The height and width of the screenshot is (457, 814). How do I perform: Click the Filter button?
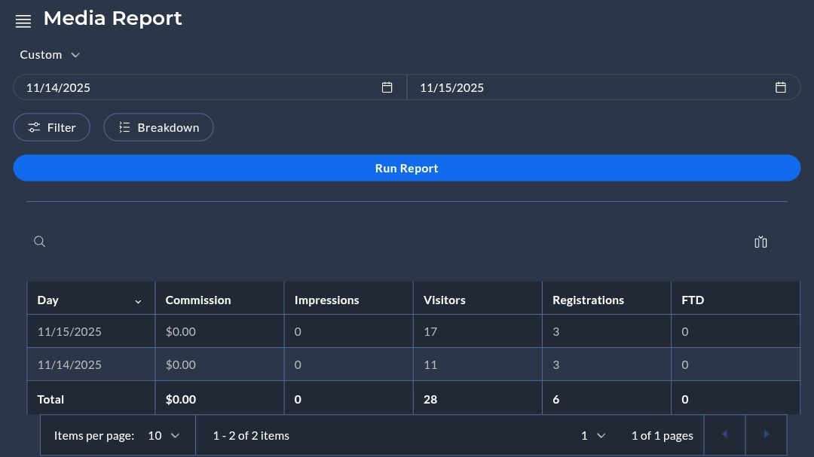(x=51, y=127)
